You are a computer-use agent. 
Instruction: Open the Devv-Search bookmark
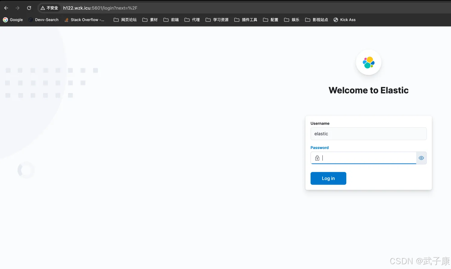tap(43, 20)
